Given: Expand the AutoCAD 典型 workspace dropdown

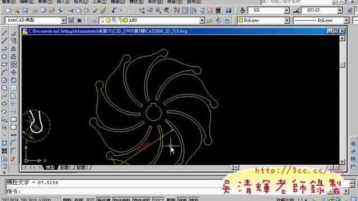Looking at the screenshot, I should [x=63, y=21].
